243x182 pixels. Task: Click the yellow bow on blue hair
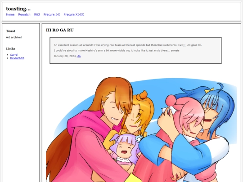point(209,90)
